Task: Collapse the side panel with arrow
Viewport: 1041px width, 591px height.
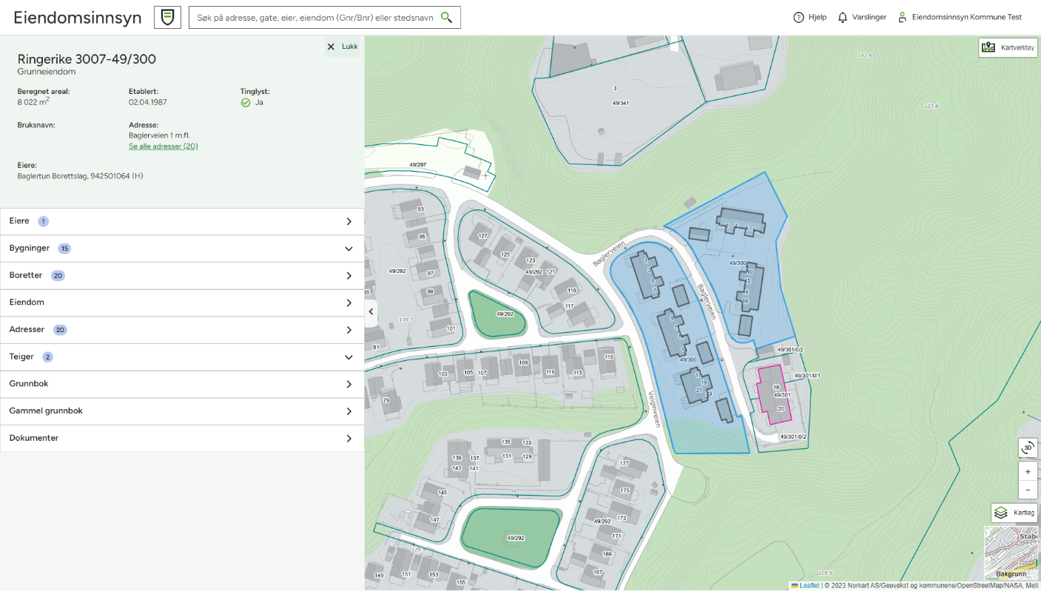Action: (x=371, y=311)
